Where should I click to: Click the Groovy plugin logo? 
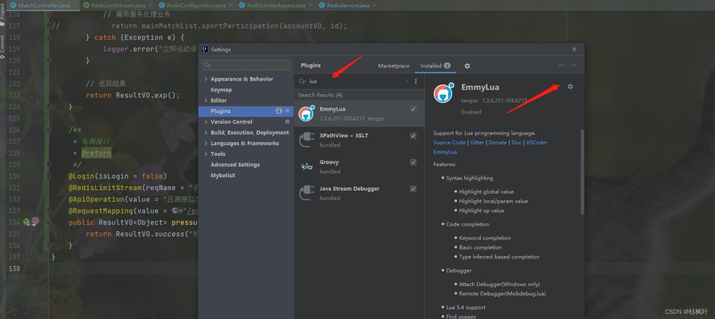[307, 166]
